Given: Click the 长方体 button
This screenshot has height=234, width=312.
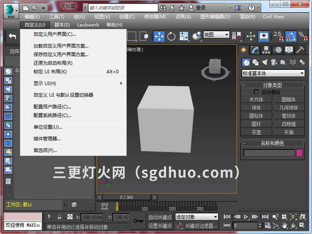Looking at the screenshot, I should tap(256, 99).
